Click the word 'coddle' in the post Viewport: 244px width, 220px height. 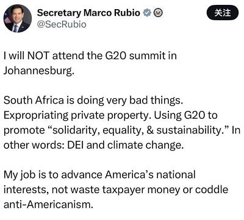point(212,190)
